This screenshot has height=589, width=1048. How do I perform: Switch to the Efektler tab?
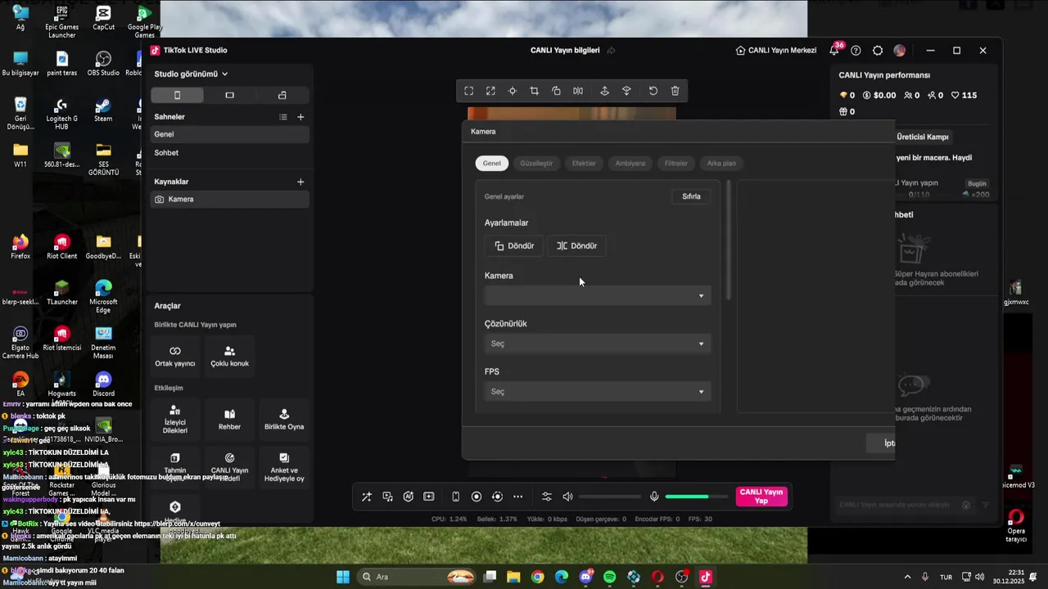click(x=584, y=163)
